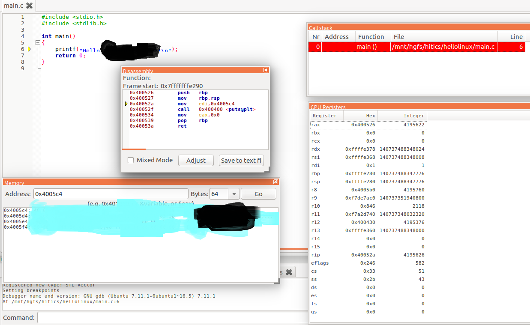Close the tab above the output console
The height and width of the screenshot is (325, 530).
pos(289,272)
